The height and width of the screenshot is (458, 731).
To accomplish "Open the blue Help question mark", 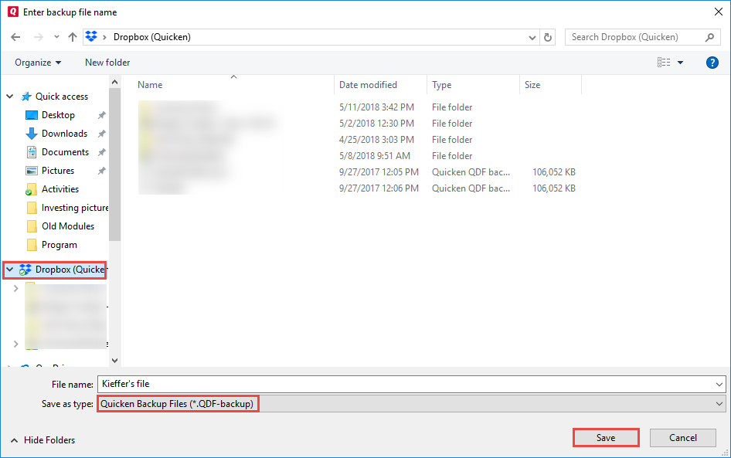I will click(712, 63).
